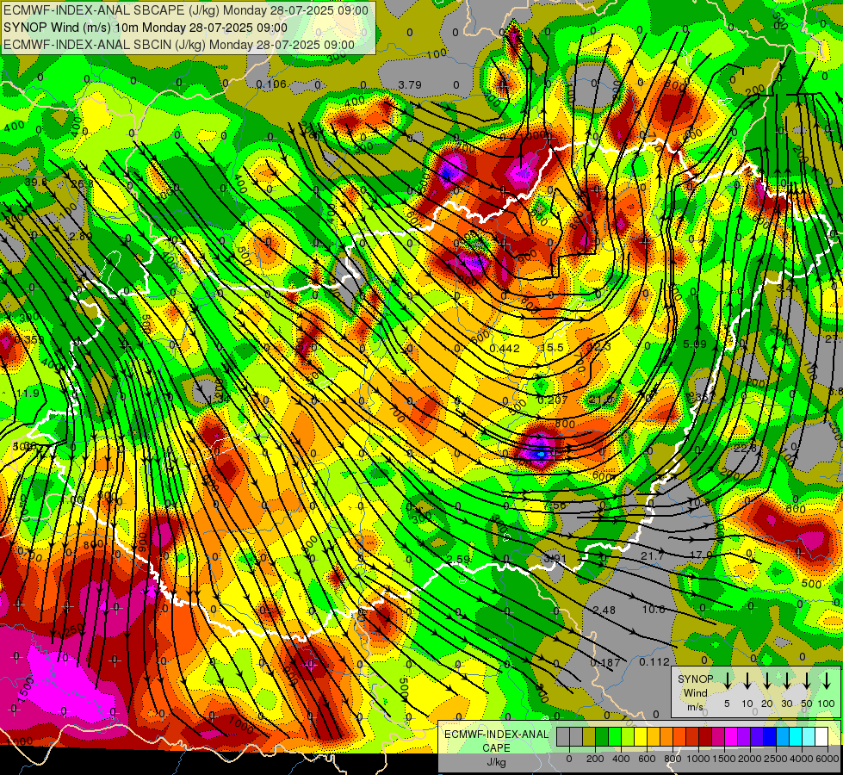Pick the dark red CAPE legend swatch after 1000

705,736
